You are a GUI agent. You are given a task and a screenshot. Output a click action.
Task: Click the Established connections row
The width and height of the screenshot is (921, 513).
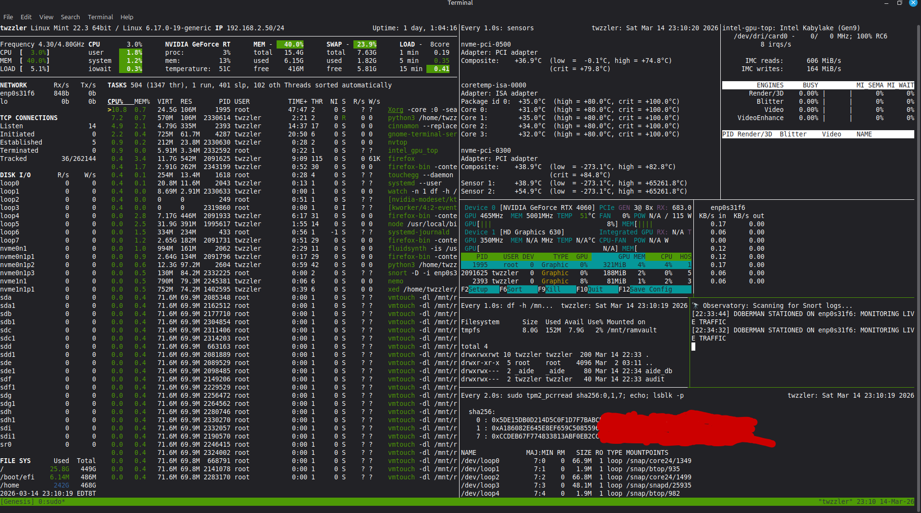click(48, 142)
